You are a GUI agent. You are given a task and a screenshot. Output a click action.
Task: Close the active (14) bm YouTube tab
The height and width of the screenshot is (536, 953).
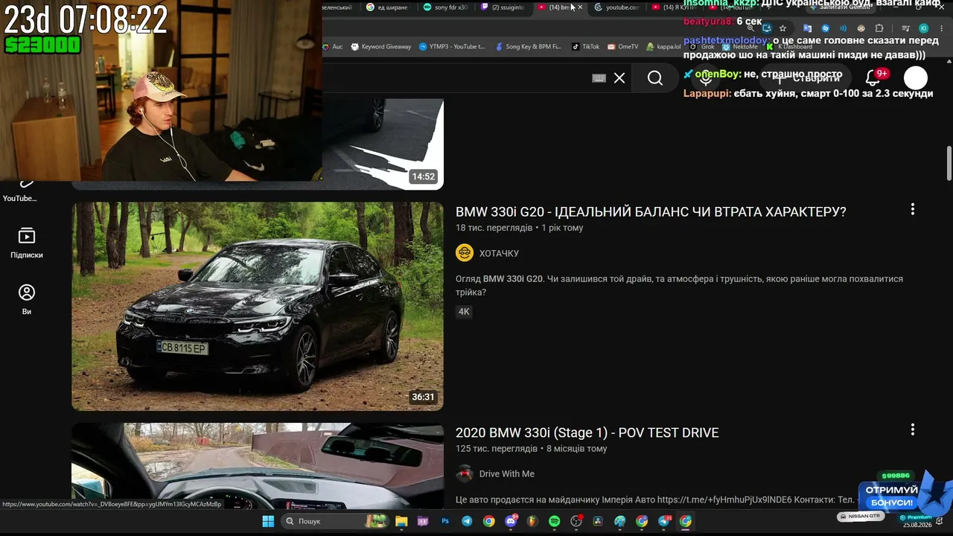[x=581, y=7]
